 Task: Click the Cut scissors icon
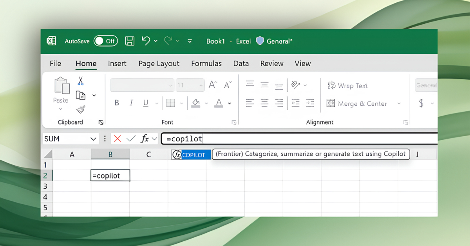point(81,81)
